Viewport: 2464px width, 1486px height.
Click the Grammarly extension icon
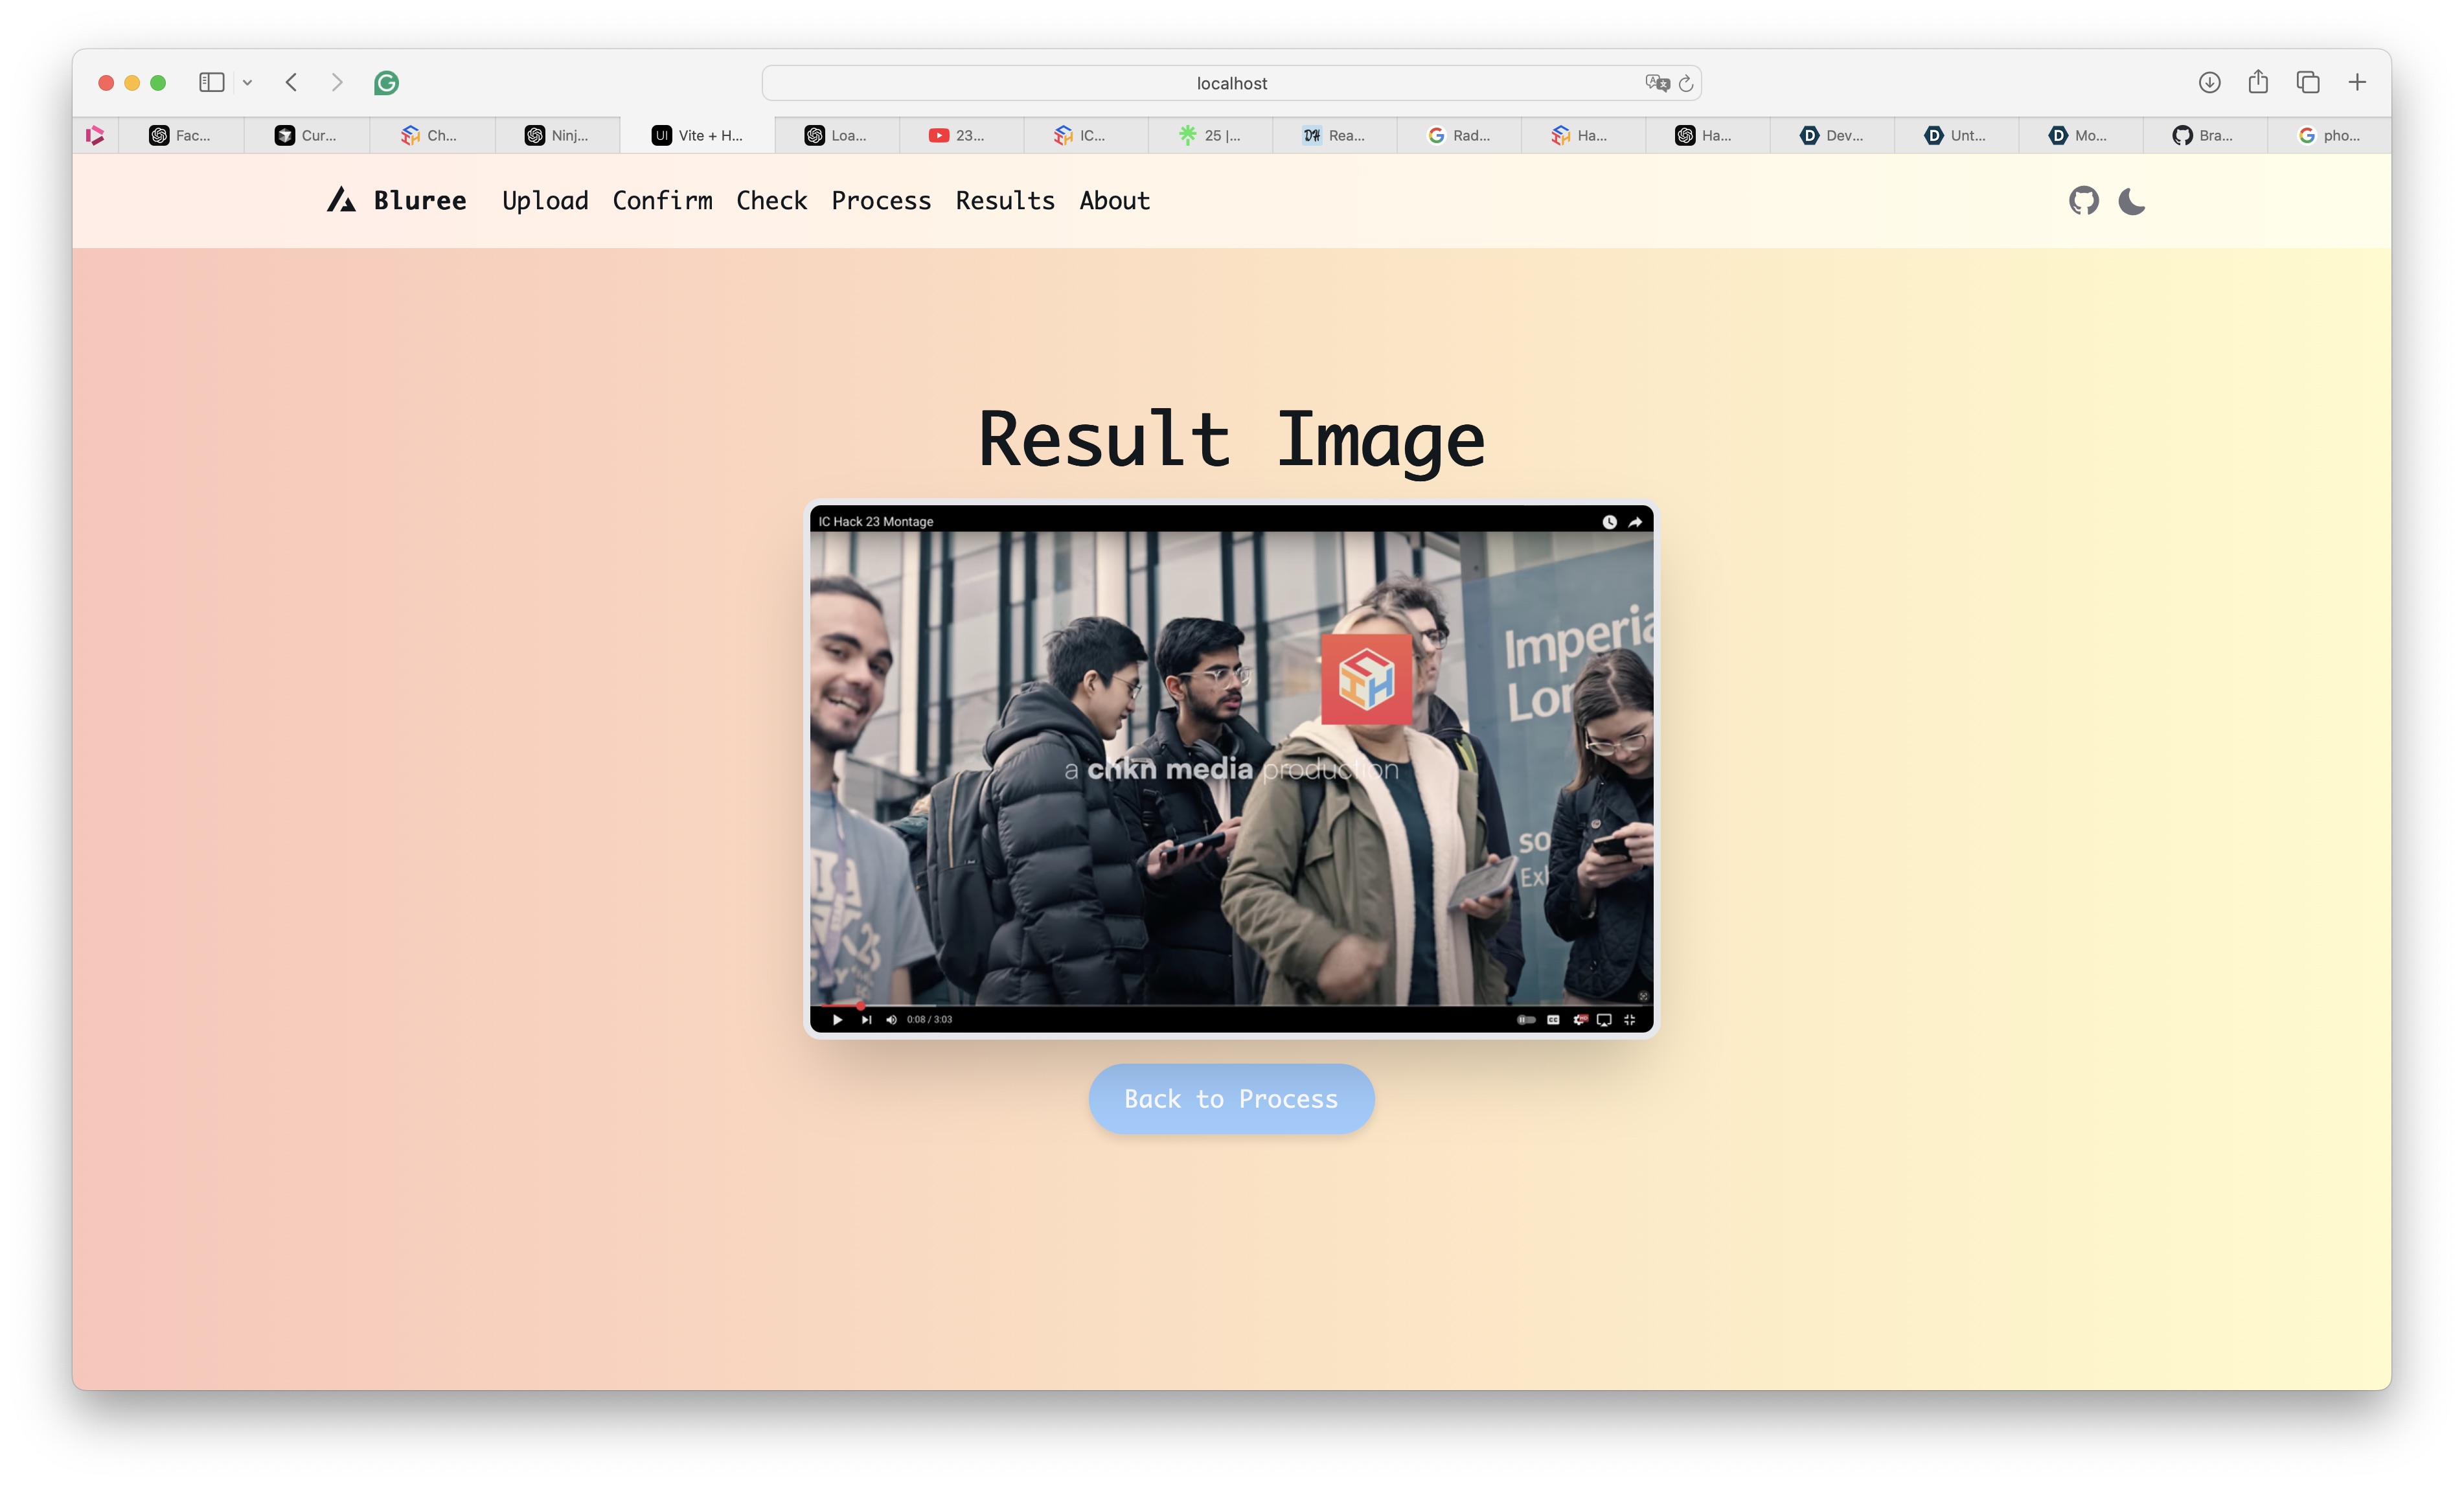pos(386,83)
